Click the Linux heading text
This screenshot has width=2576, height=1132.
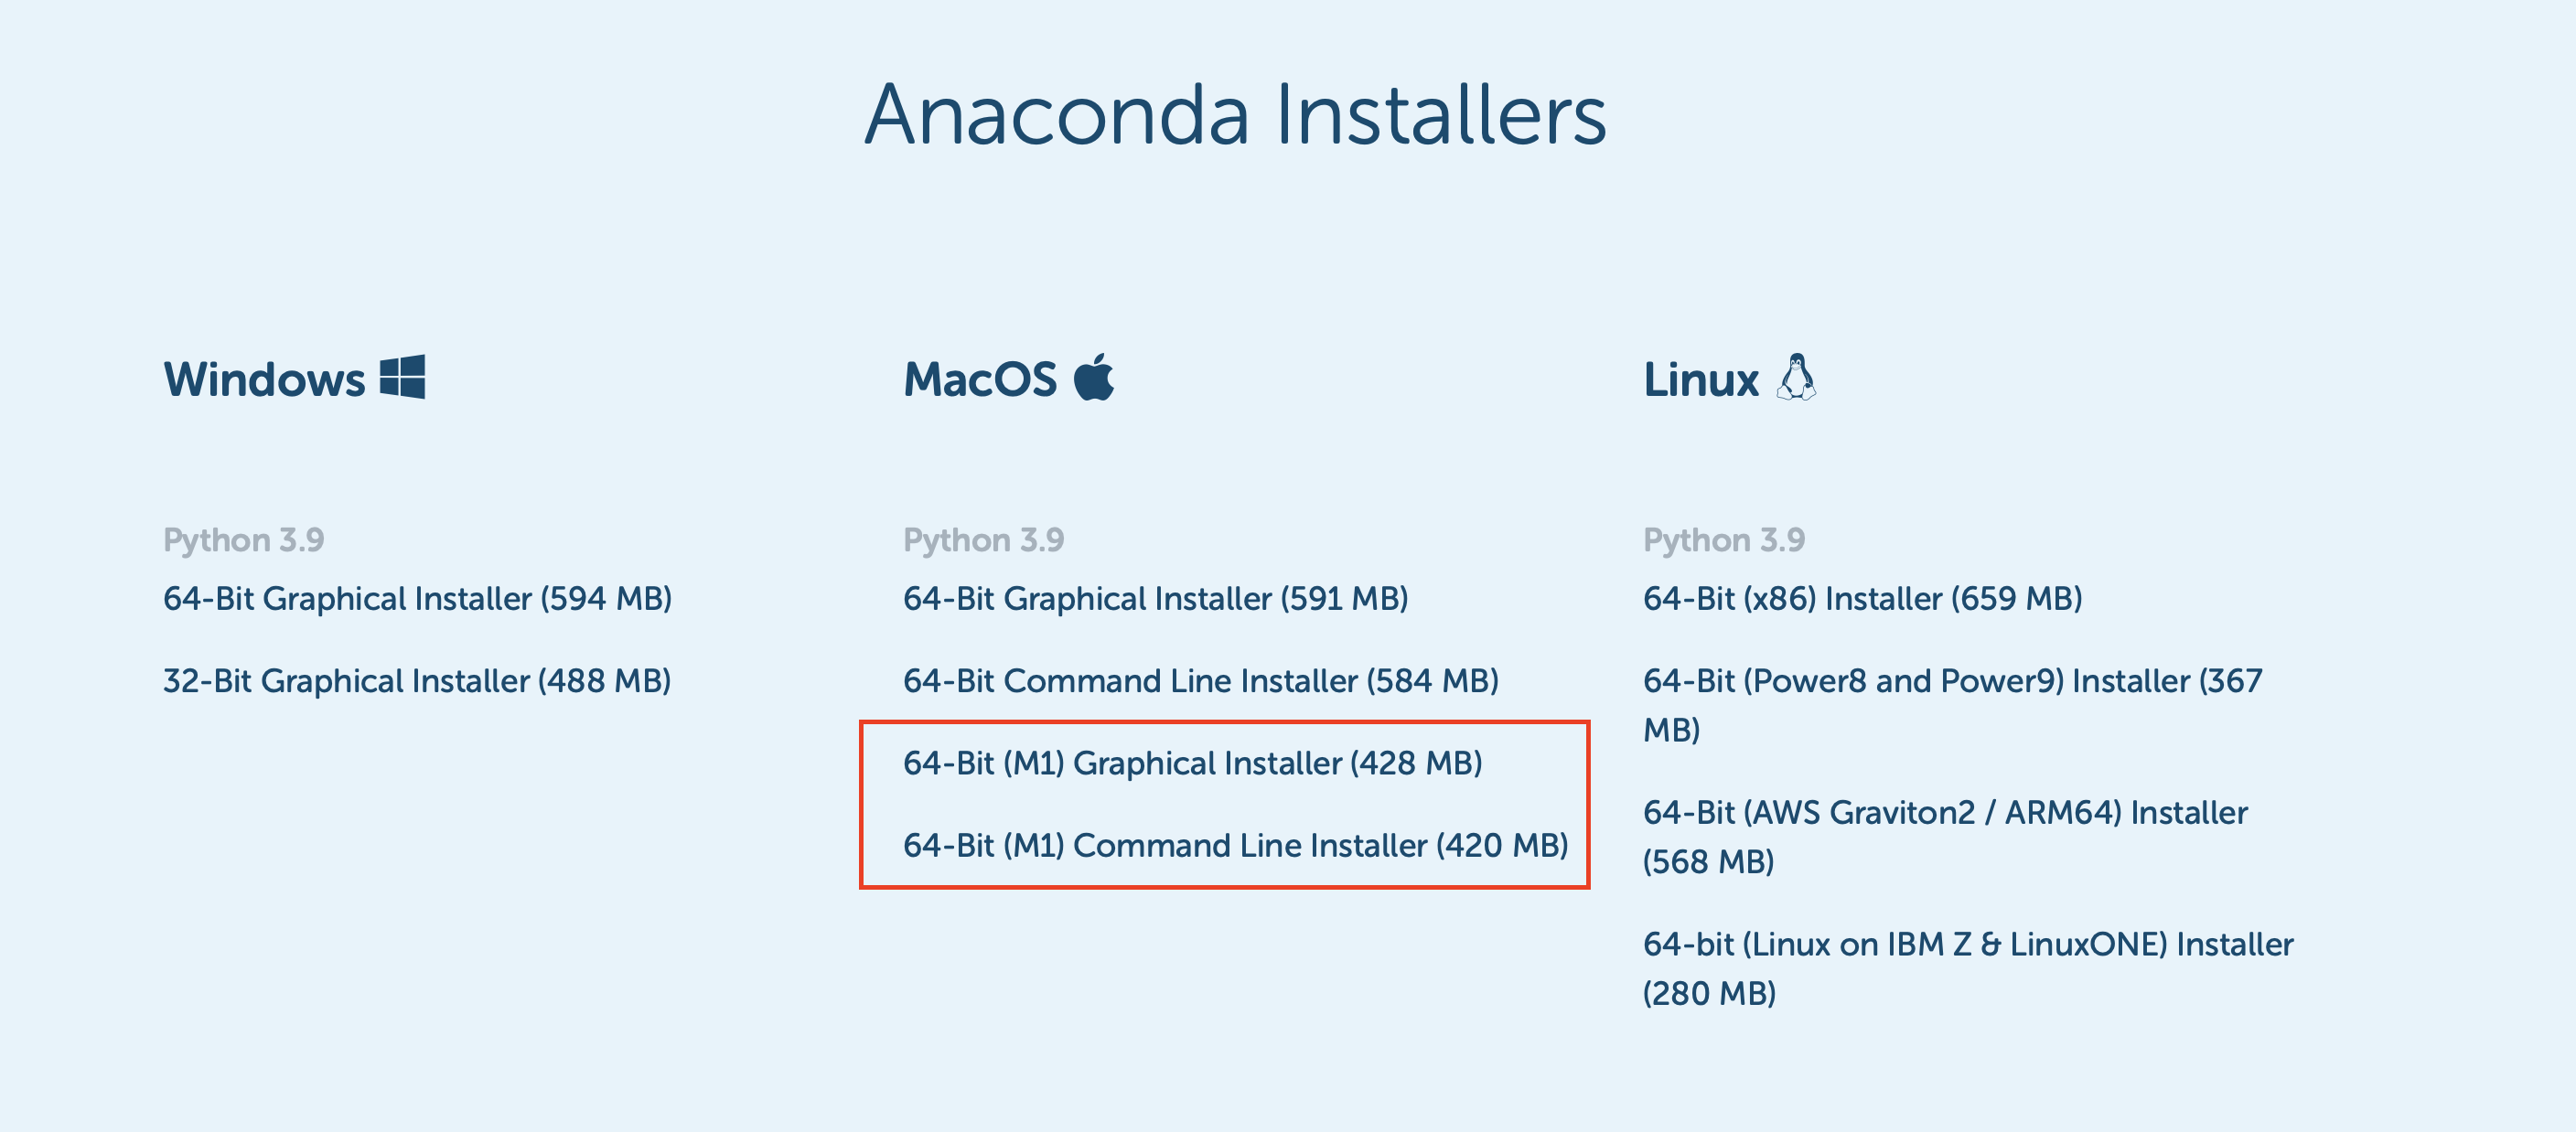[1700, 379]
